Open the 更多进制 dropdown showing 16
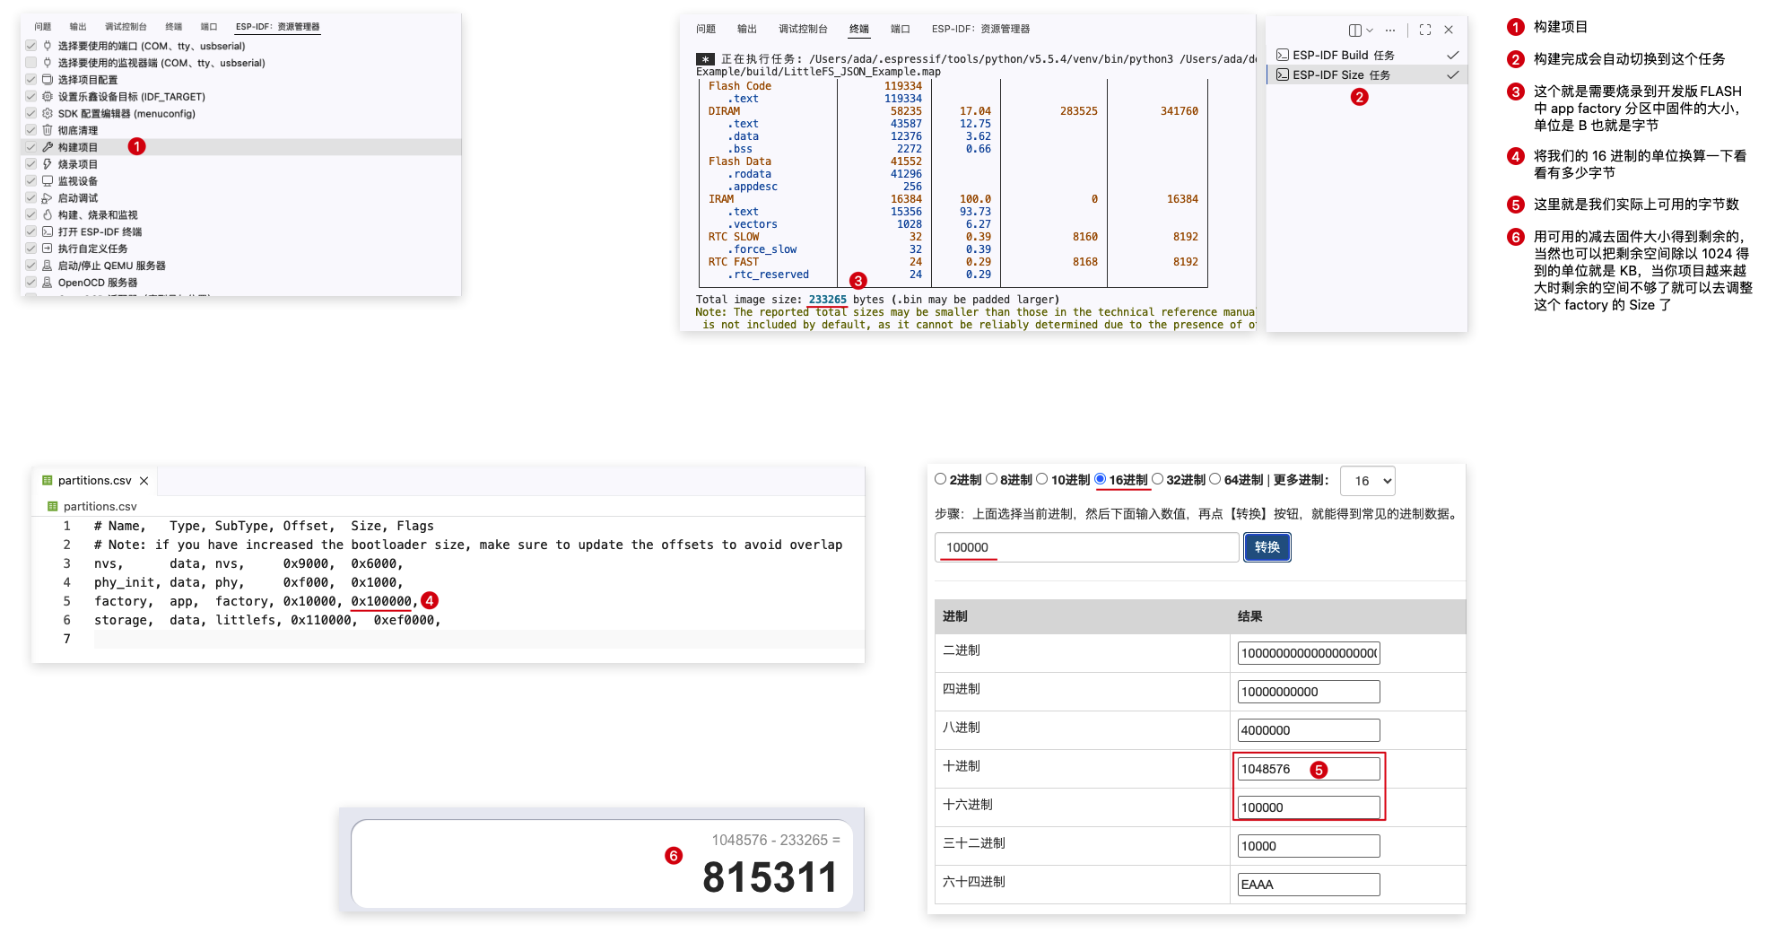The width and height of the screenshot is (1776, 942). tap(1368, 481)
